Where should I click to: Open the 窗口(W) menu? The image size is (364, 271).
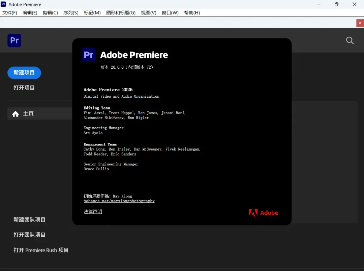pyautogui.click(x=170, y=13)
